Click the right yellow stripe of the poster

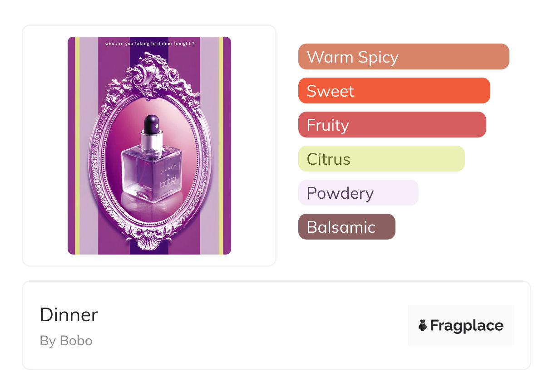[221, 145]
